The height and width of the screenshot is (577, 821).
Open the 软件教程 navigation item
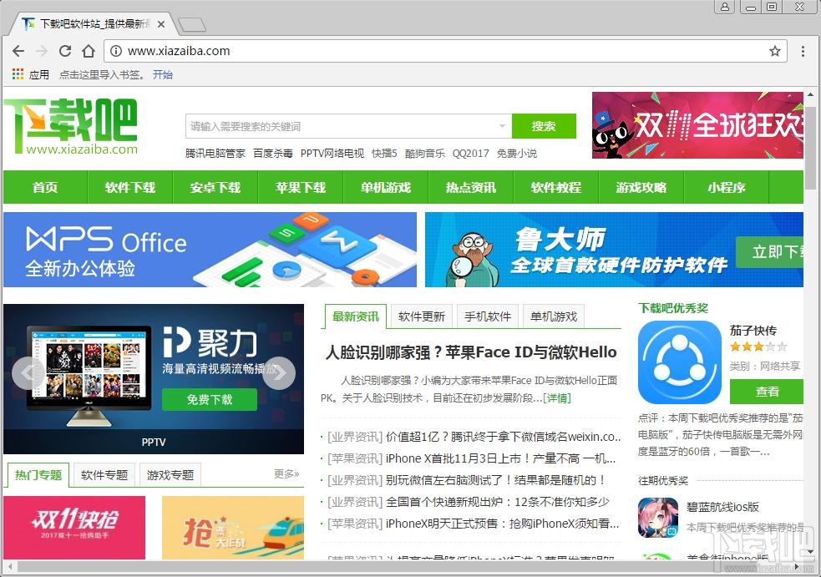(x=556, y=187)
